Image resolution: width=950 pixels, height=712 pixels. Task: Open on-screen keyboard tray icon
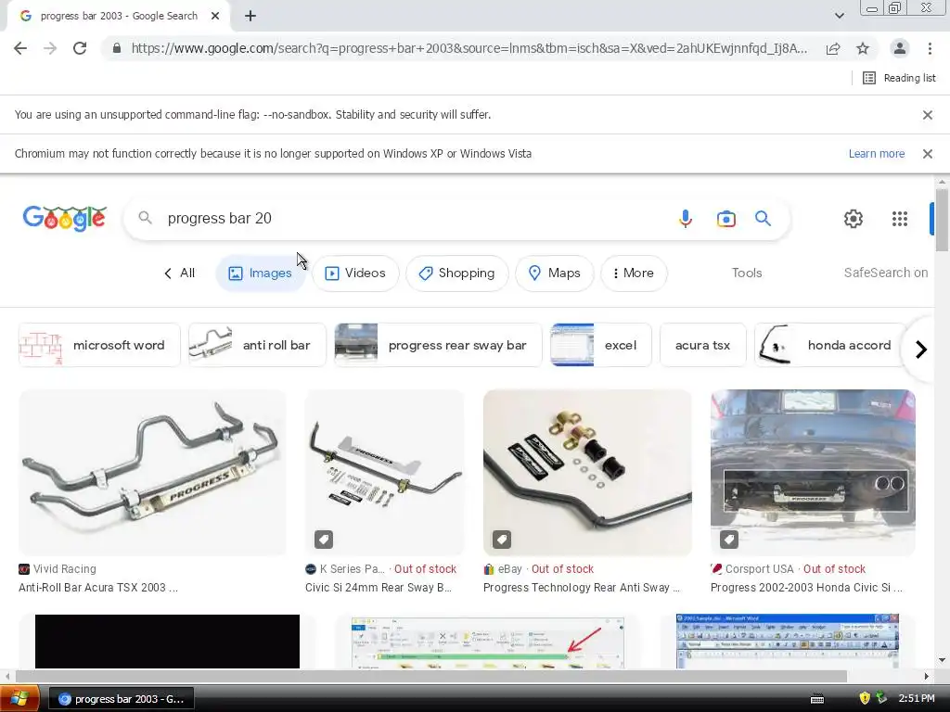coord(817,699)
